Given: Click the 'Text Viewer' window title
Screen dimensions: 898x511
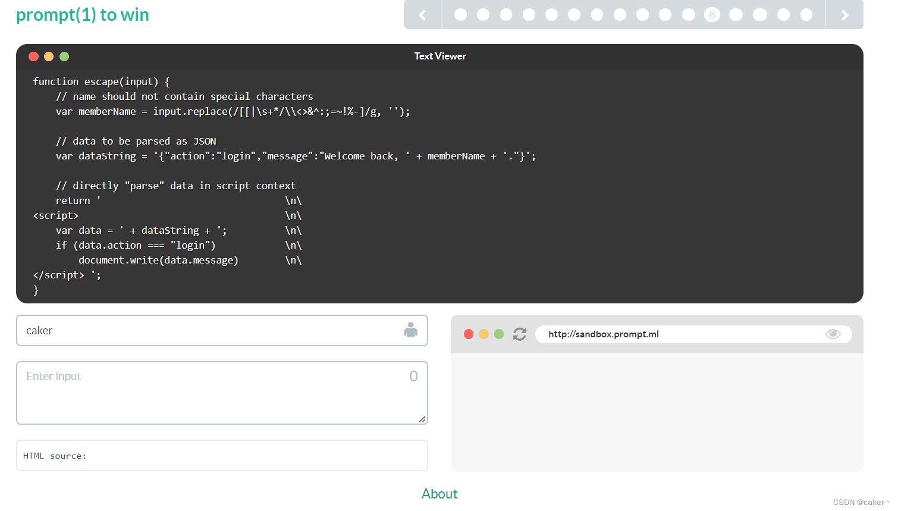Looking at the screenshot, I should point(440,57).
